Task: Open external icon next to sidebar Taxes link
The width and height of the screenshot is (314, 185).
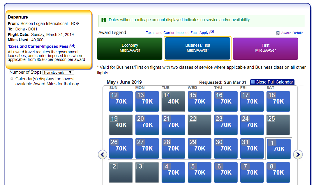Action: pos(71,46)
